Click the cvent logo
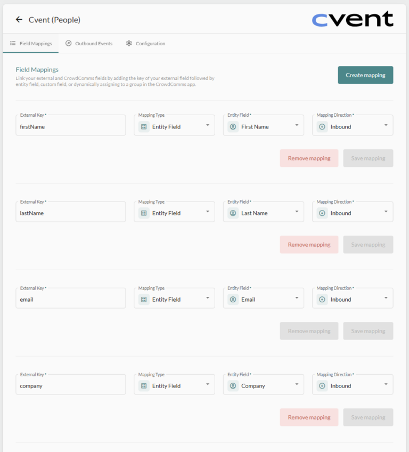 click(x=353, y=19)
